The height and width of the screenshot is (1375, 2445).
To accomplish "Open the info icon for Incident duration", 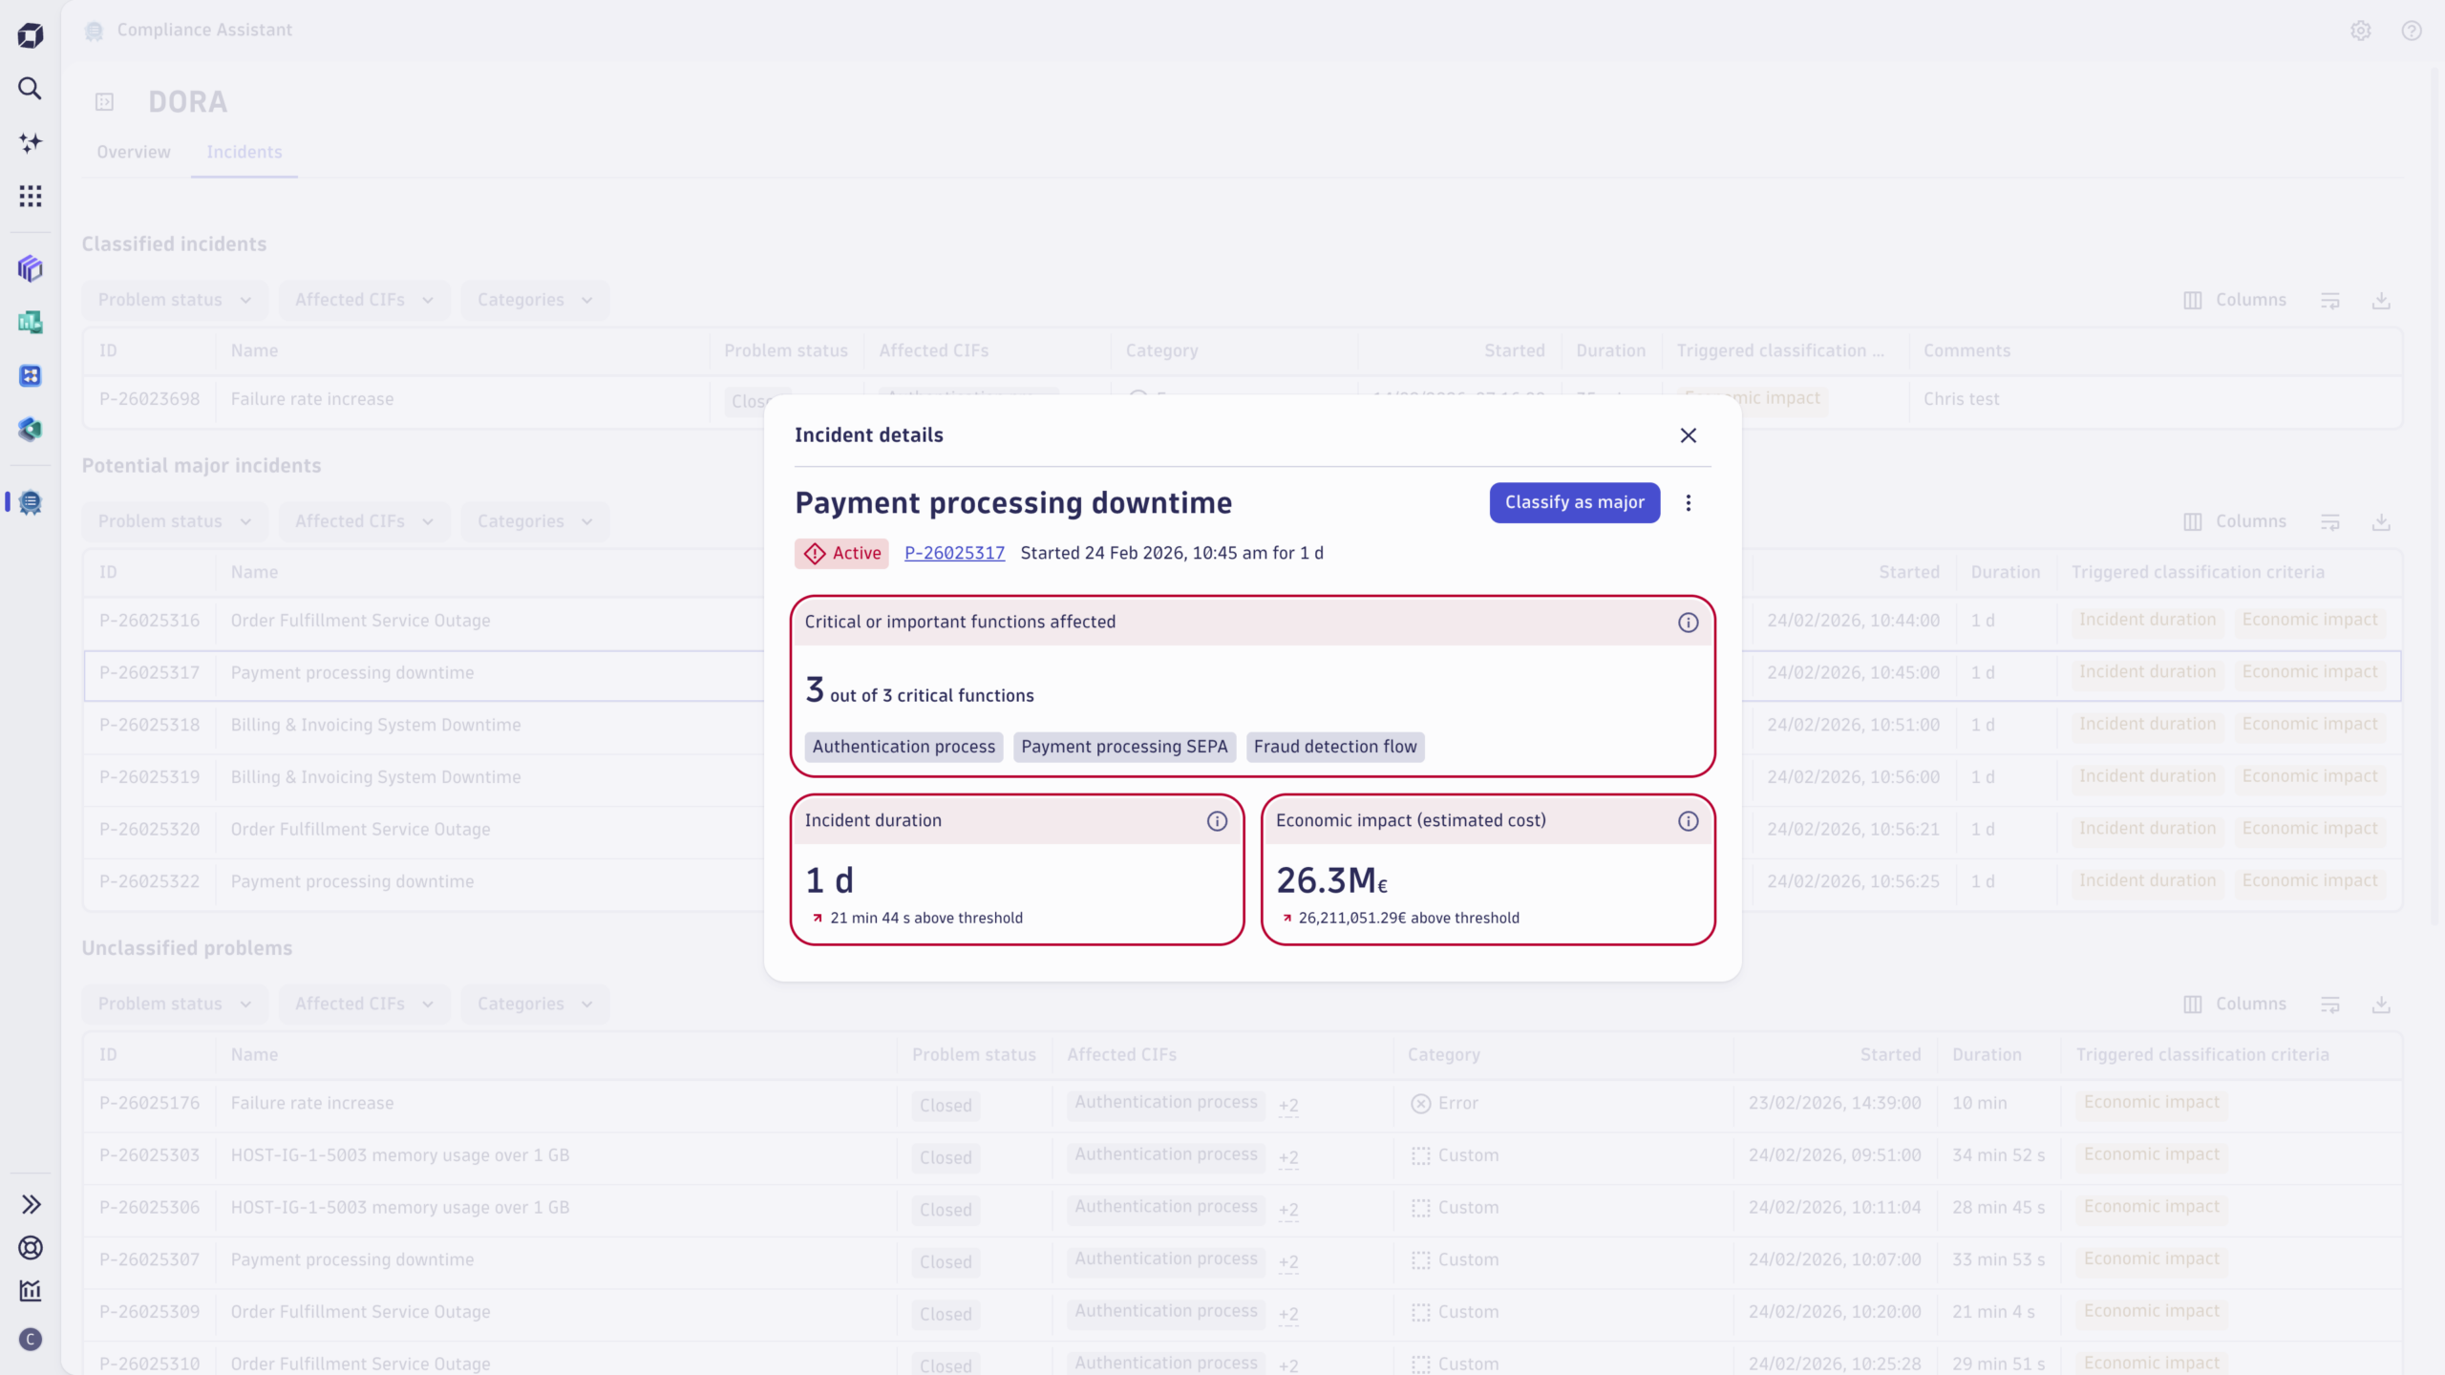I will pyautogui.click(x=1217, y=821).
